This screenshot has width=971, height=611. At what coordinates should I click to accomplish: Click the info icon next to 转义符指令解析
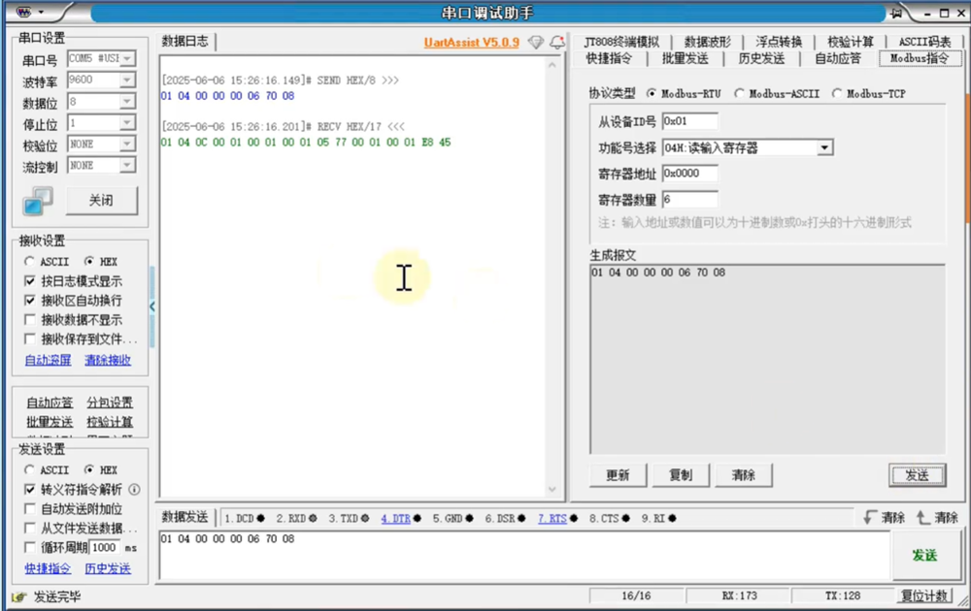coord(134,490)
